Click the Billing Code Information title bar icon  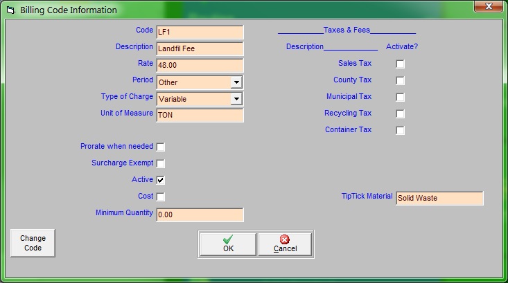(x=10, y=10)
